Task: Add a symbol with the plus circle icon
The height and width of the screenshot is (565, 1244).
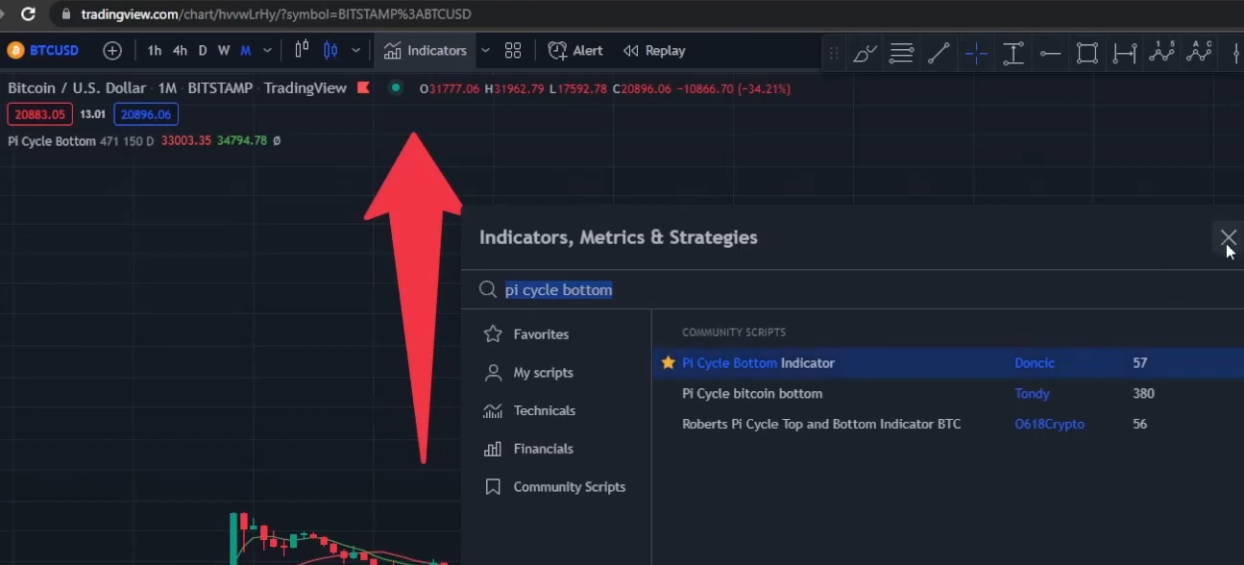Action: (x=112, y=51)
